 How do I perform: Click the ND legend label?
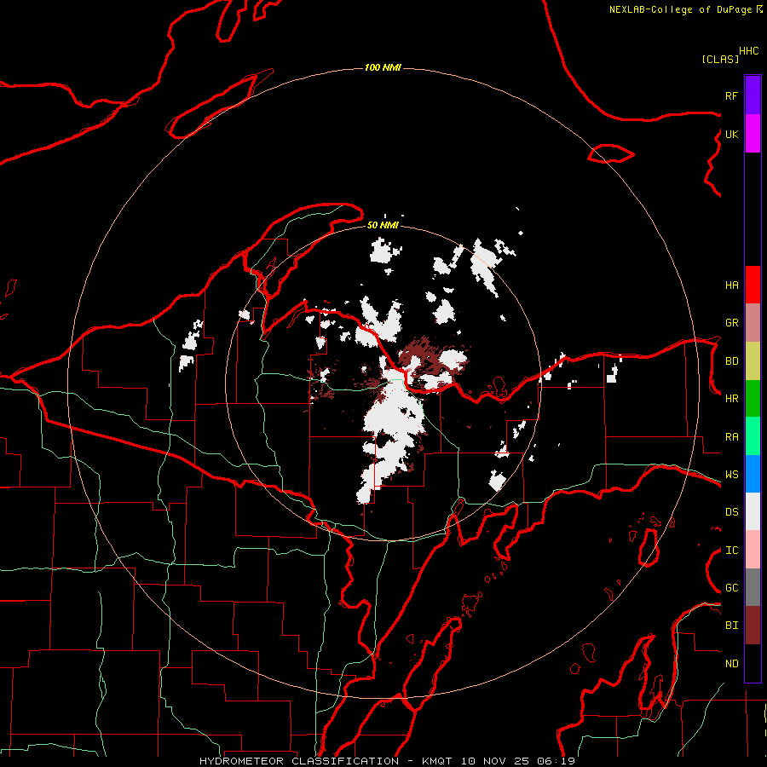pos(731,664)
